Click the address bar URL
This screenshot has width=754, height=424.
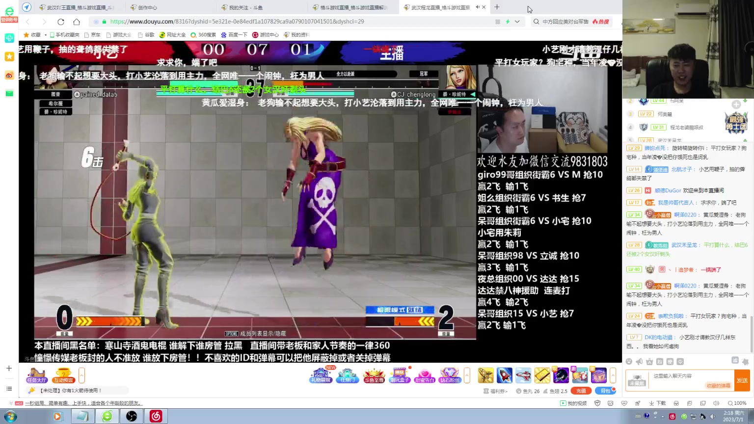pos(237,22)
